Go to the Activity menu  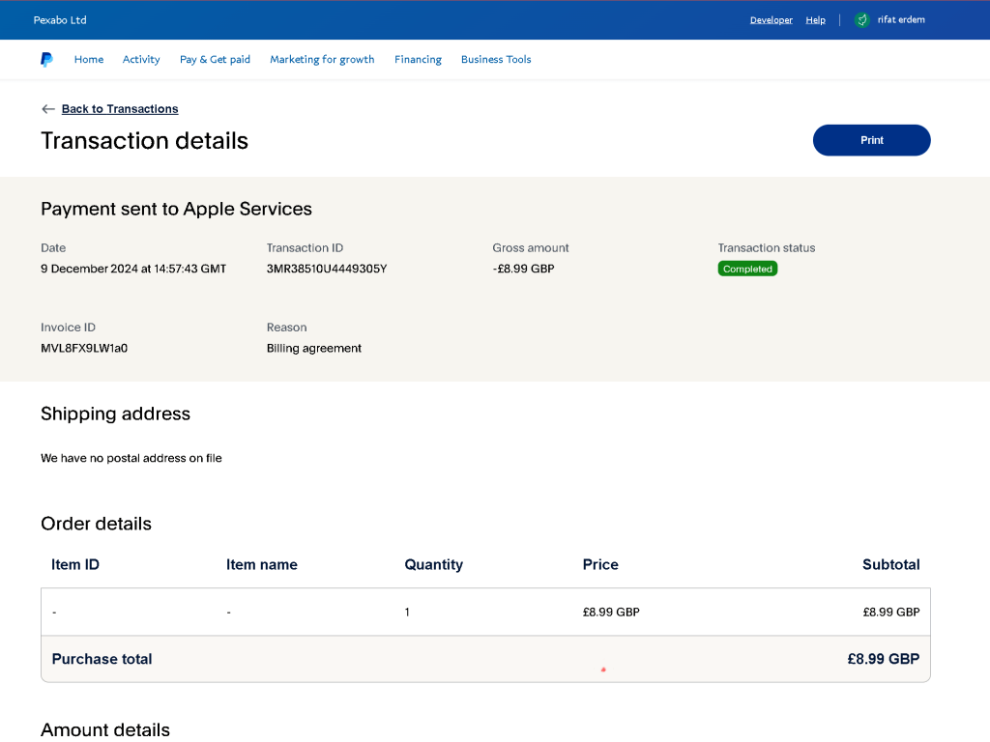[x=141, y=59]
